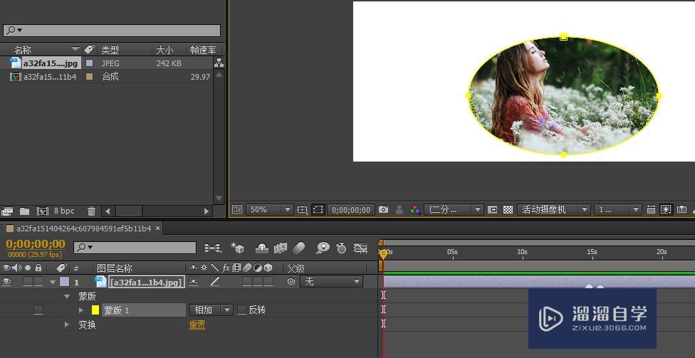Collapse the 蒙版 group triangle
This screenshot has width=695, height=358.
pyautogui.click(x=67, y=296)
